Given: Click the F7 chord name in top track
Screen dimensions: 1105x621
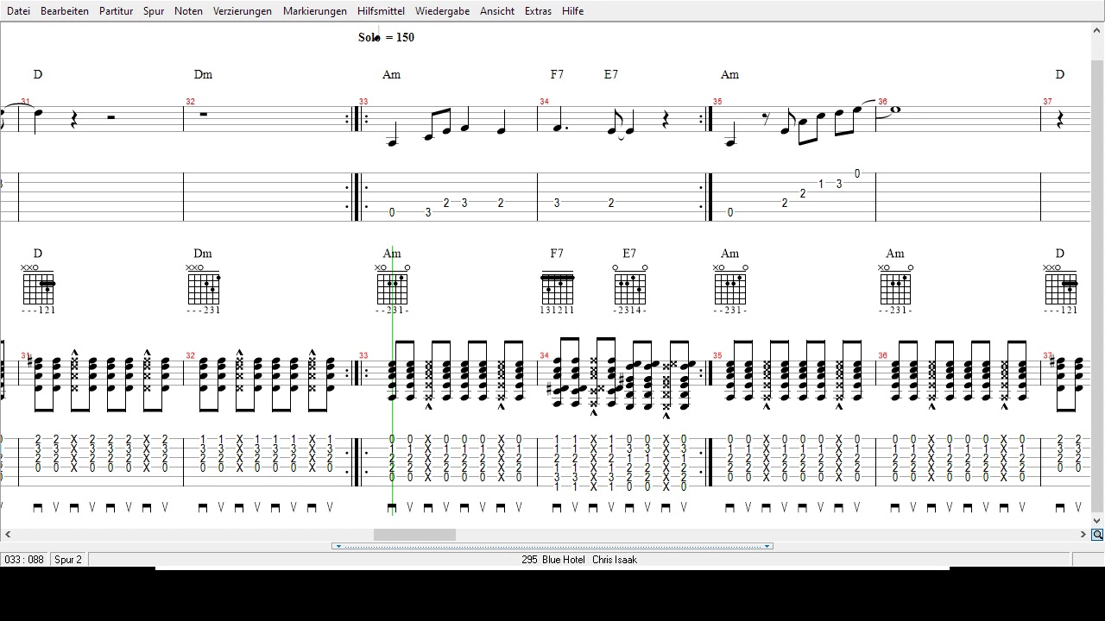Looking at the screenshot, I should pyautogui.click(x=557, y=75).
